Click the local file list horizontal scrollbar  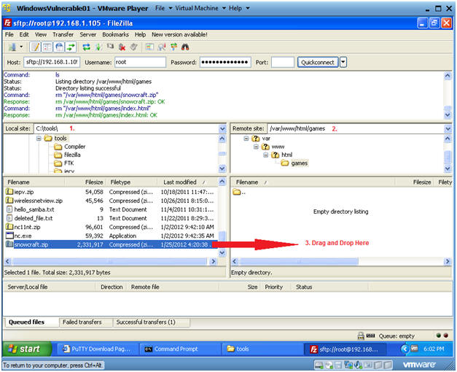point(110,261)
